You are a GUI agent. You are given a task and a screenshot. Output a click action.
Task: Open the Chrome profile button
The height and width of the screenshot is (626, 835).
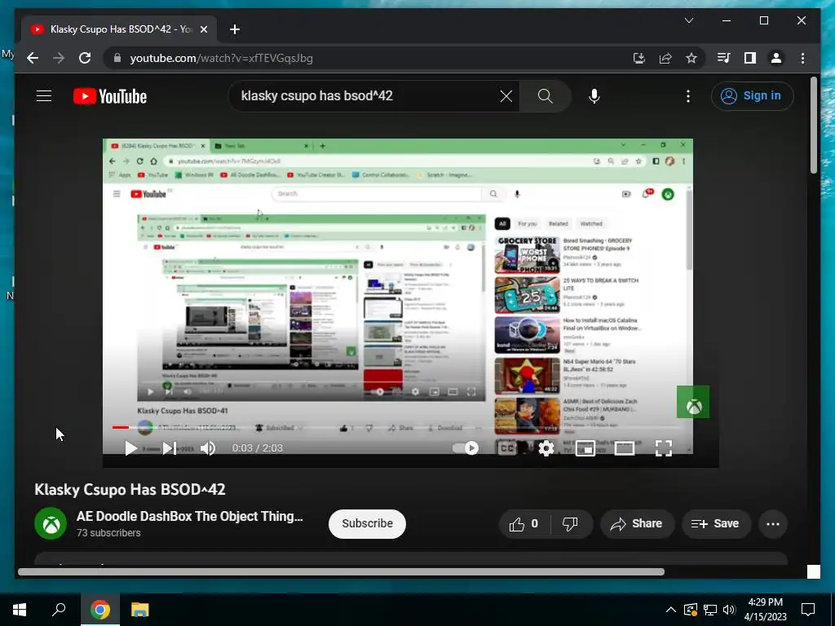tap(776, 58)
